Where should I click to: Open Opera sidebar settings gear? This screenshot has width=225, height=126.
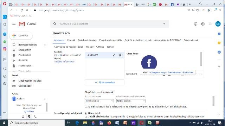[x=5, y=84]
